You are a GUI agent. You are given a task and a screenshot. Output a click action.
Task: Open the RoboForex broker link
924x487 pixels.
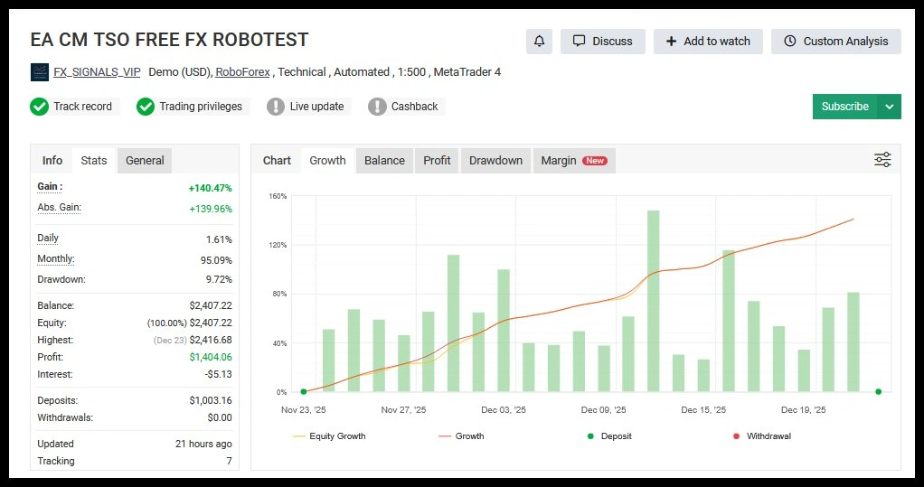pyautogui.click(x=242, y=72)
